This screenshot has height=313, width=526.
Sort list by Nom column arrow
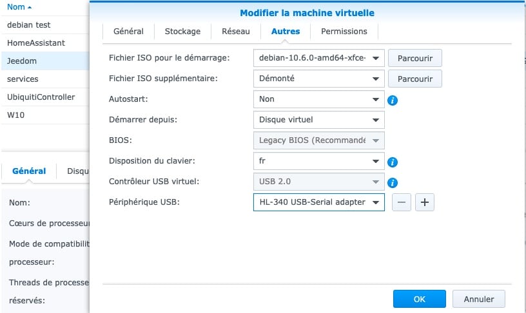[30, 7]
